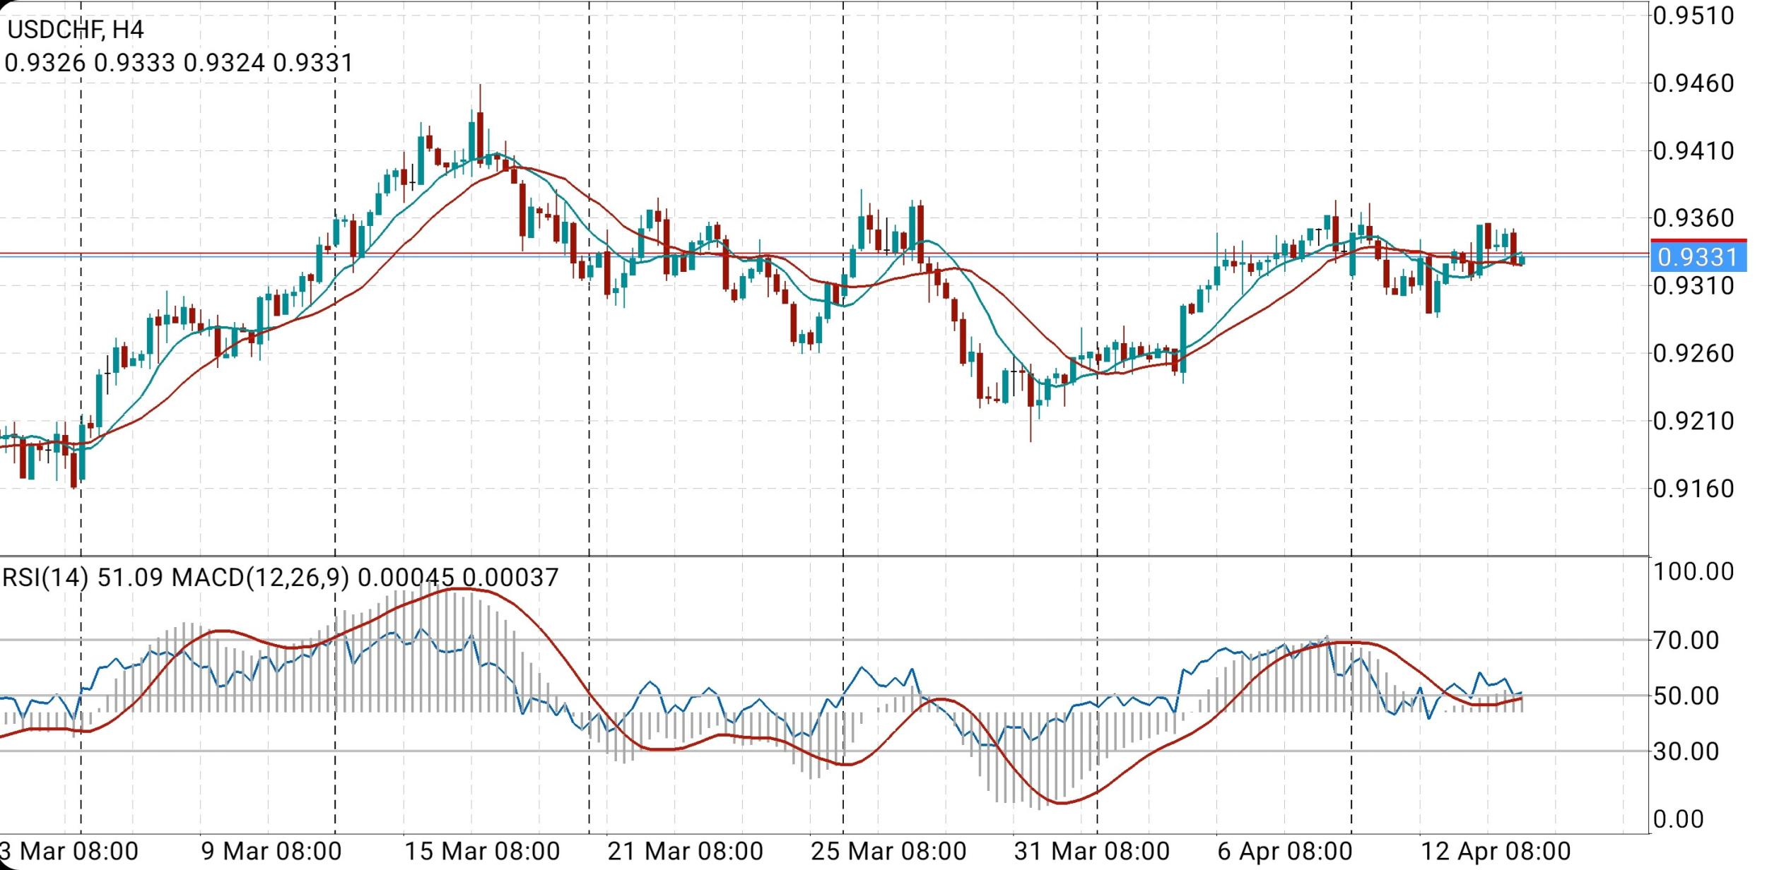Click the 3 Mar 08:00 time label

[69, 851]
